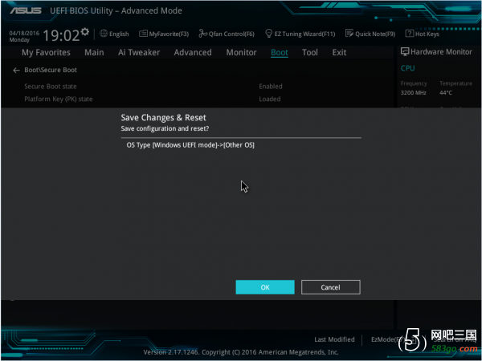The height and width of the screenshot is (361, 482).
Task: Click the Platform Key (PK) state label
Action: [59, 99]
